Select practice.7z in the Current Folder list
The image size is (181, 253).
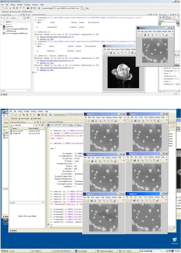9,27
